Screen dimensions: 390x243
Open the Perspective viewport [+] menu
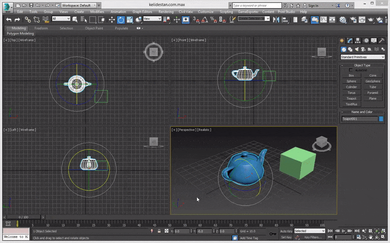point(175,130)
